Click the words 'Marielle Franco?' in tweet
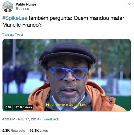This screenshot has height=135, width=134. coord(22,25)
